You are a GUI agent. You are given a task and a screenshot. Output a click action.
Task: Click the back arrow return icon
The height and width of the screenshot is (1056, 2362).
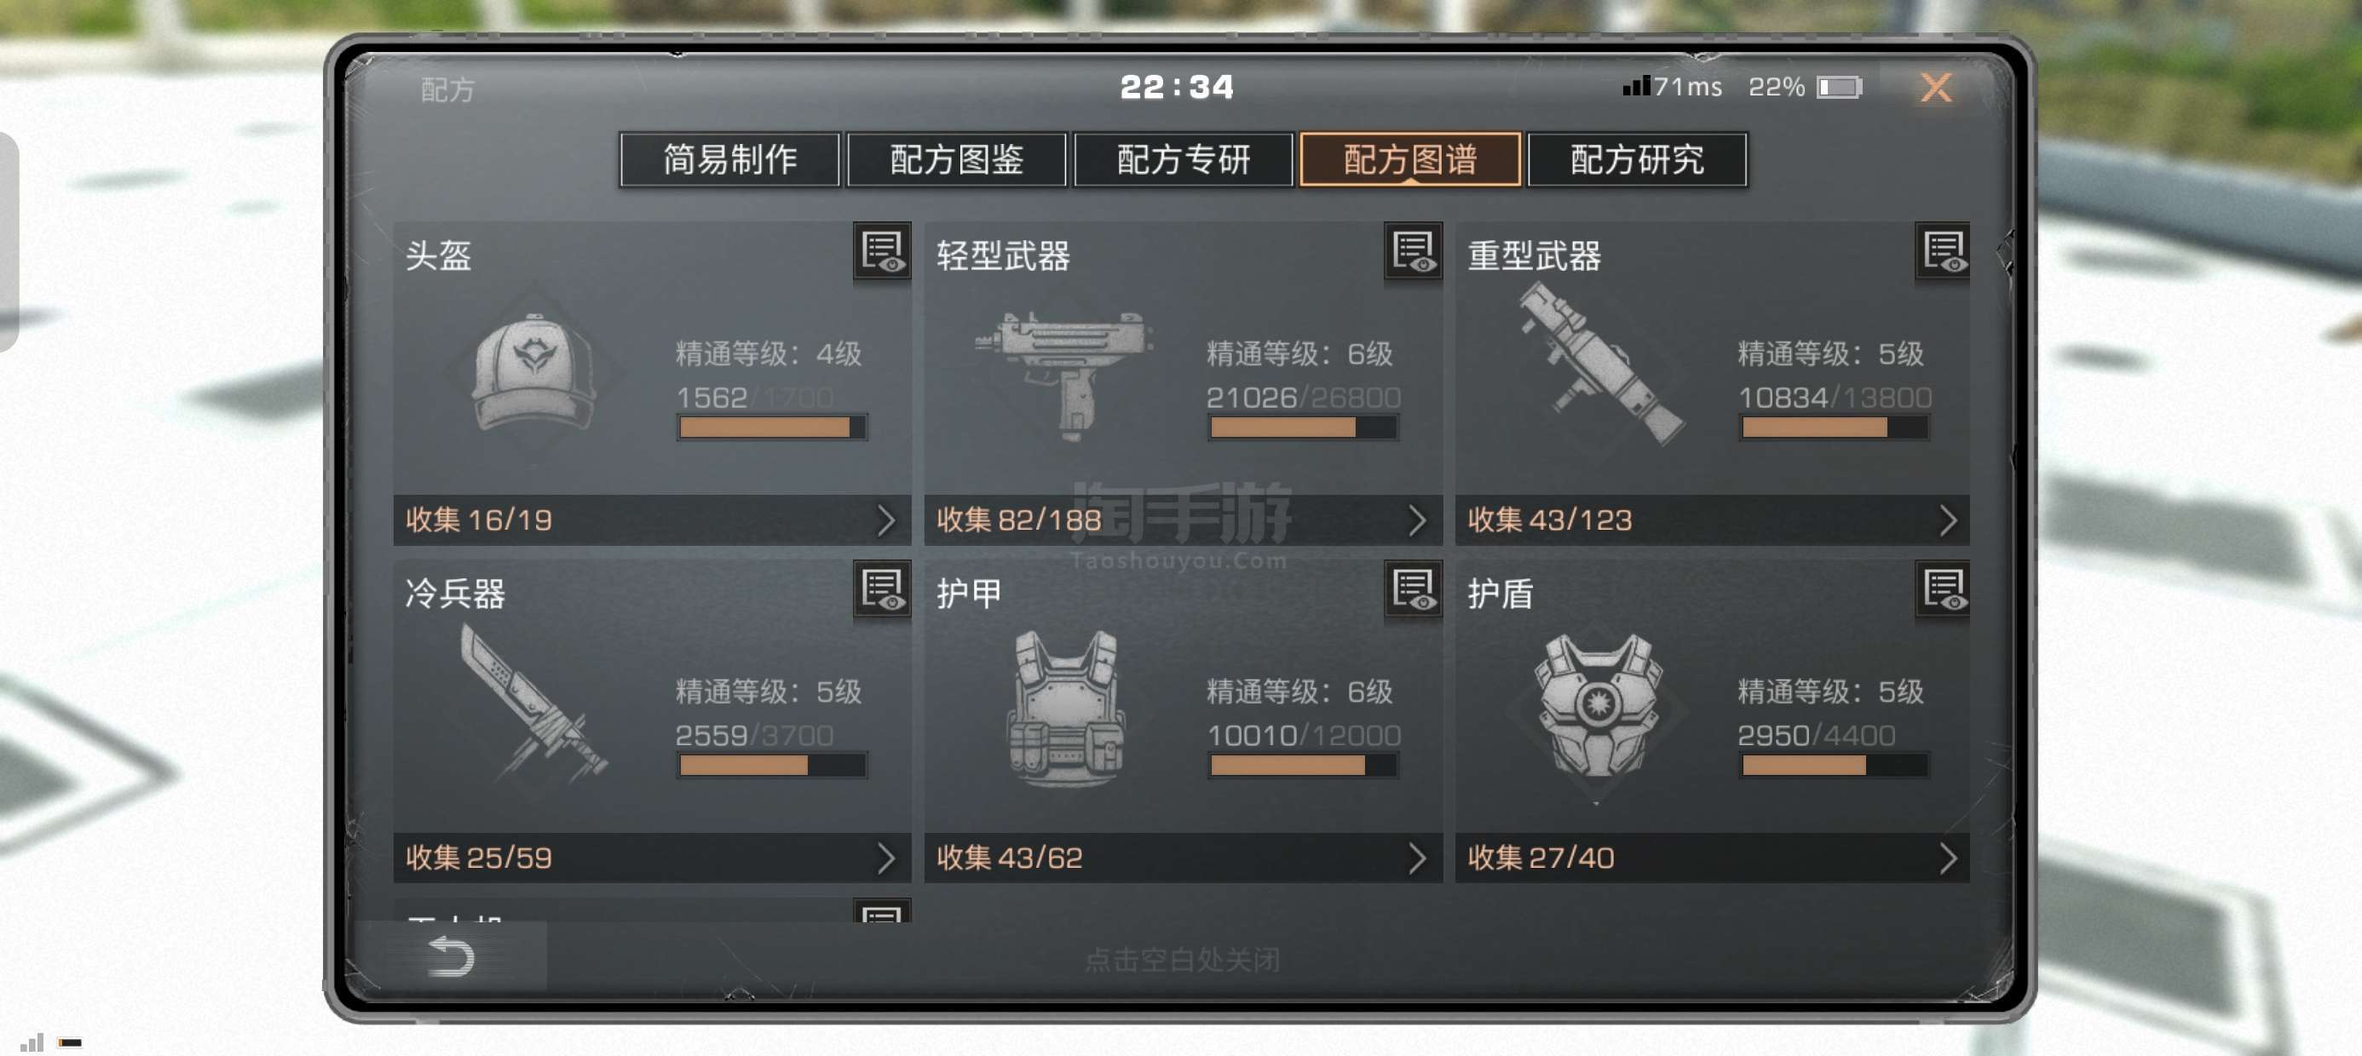pos(451,956)
